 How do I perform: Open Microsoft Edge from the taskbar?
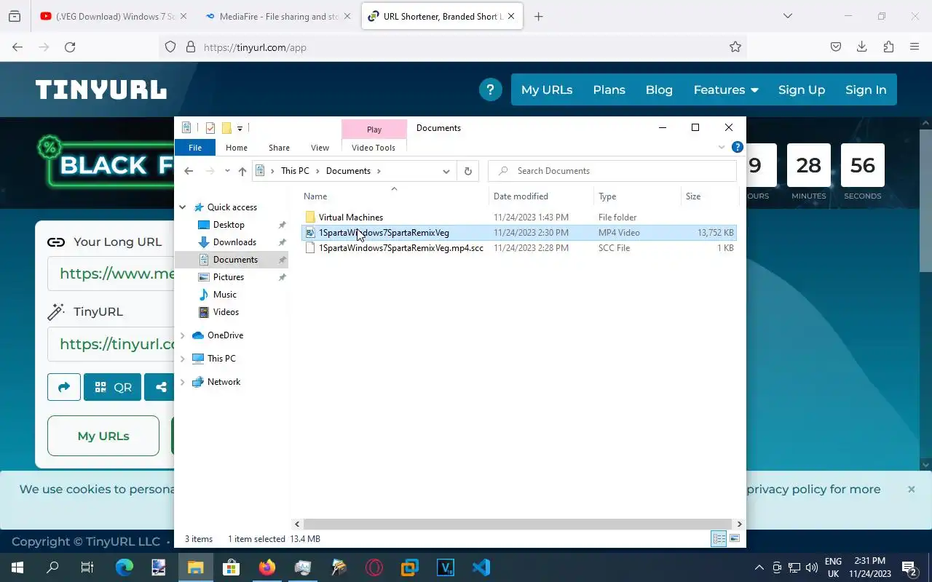pyautogui.click(x=125, y=567)
